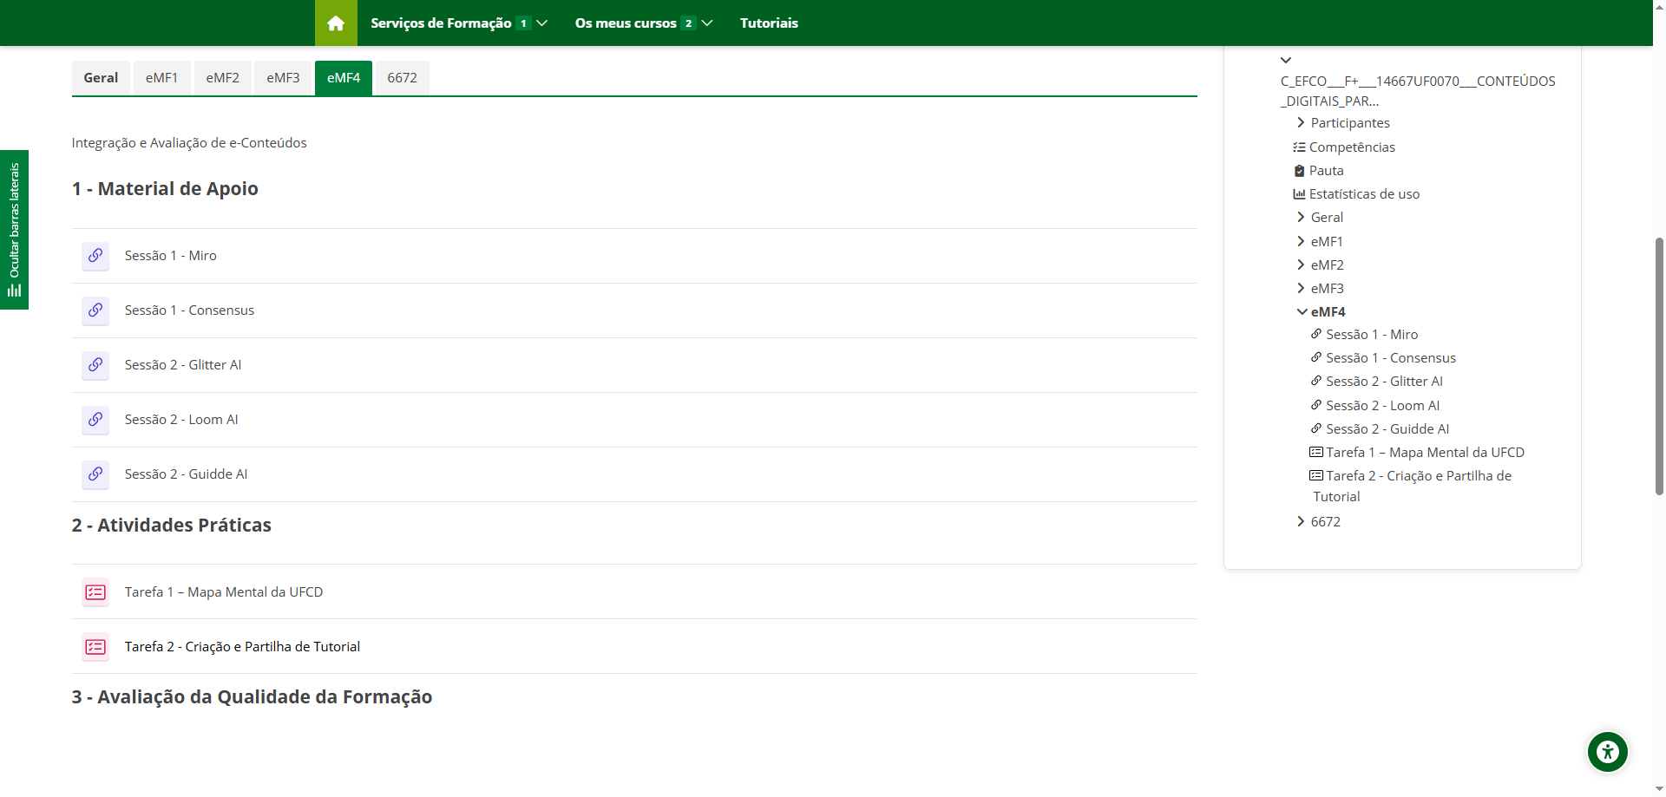Expand the 6672 node in navigation tree

(1301, 521)
